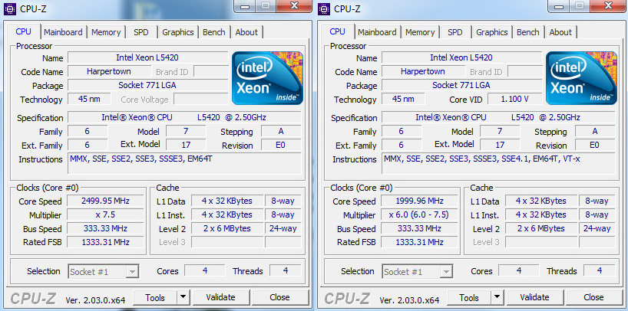Click Rated FSB 1333.31 MHz in right window
Image resolution: width=628 pixels, height=311 pixels.
click(419, 242)
